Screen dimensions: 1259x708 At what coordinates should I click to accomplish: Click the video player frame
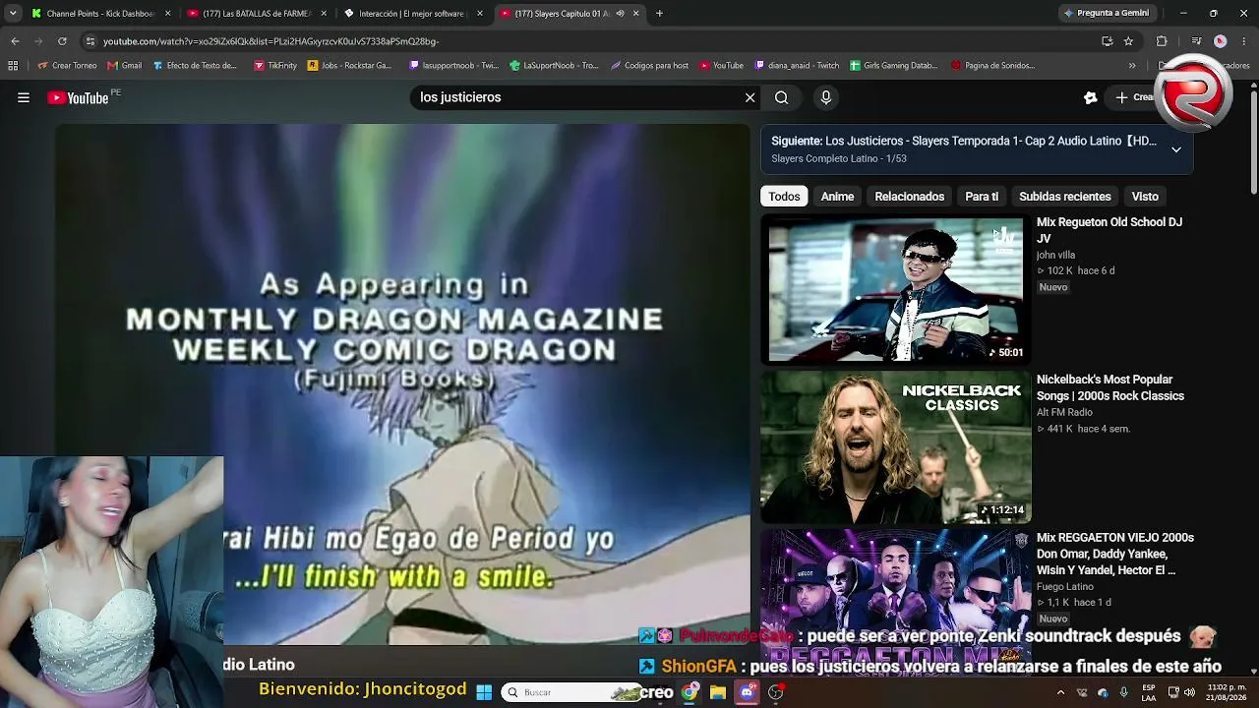[402, 383]
